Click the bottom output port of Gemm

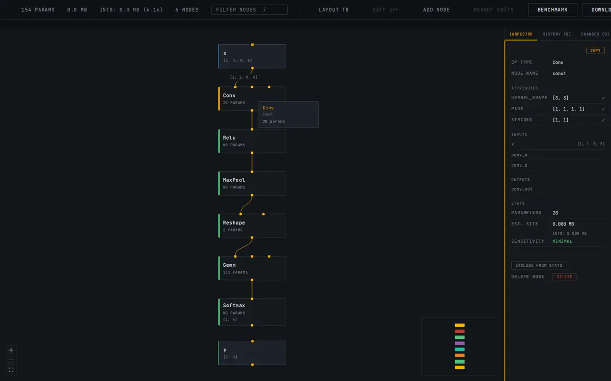252,280
